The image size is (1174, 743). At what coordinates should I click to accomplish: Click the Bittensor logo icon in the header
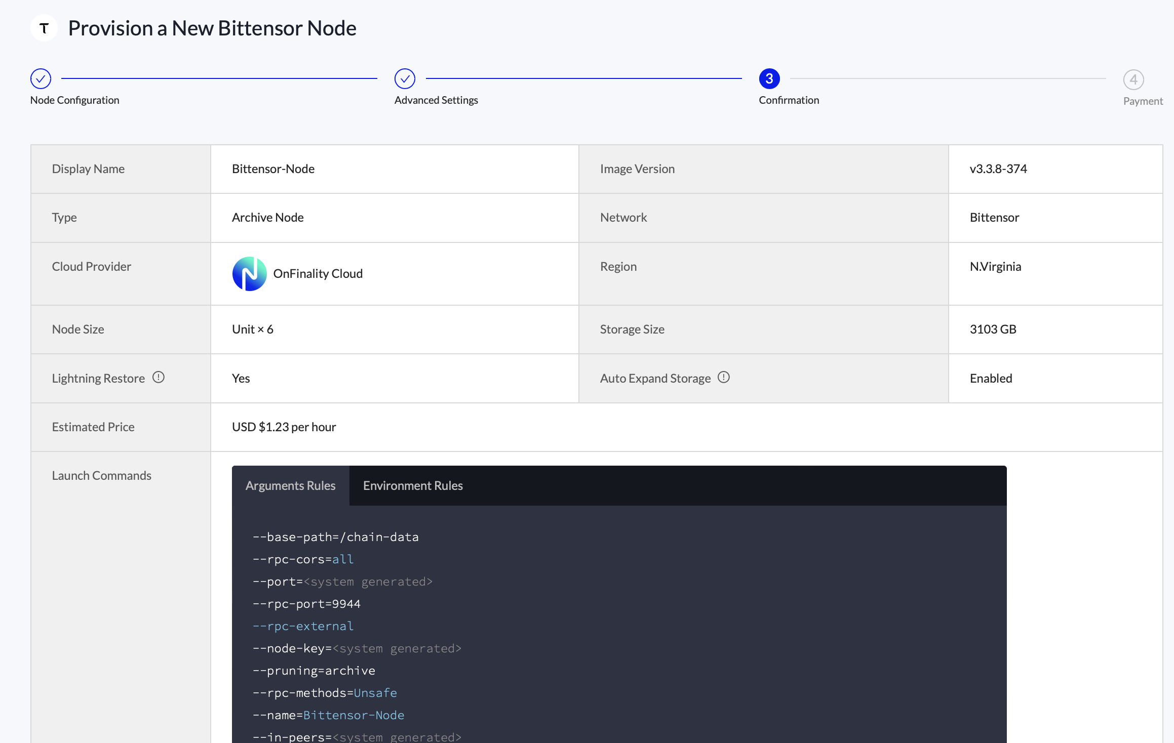(x=44, y=28)
